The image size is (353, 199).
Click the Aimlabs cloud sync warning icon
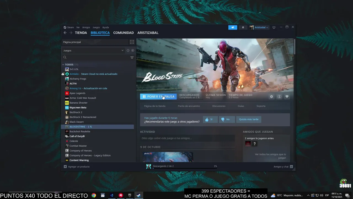click(63, 74)
